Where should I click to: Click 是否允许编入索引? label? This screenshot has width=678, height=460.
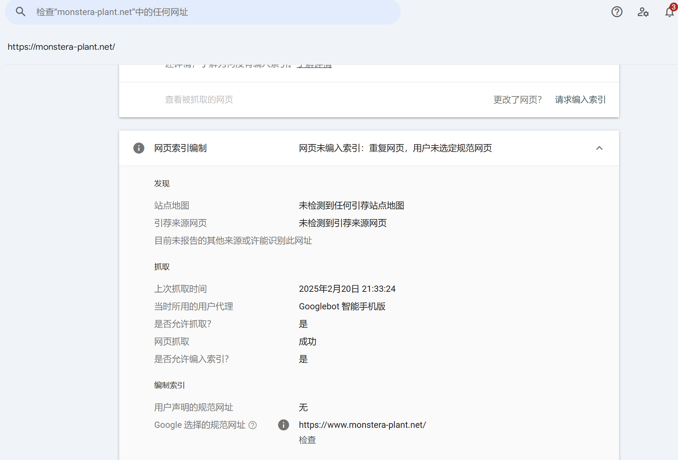[191, 359]
